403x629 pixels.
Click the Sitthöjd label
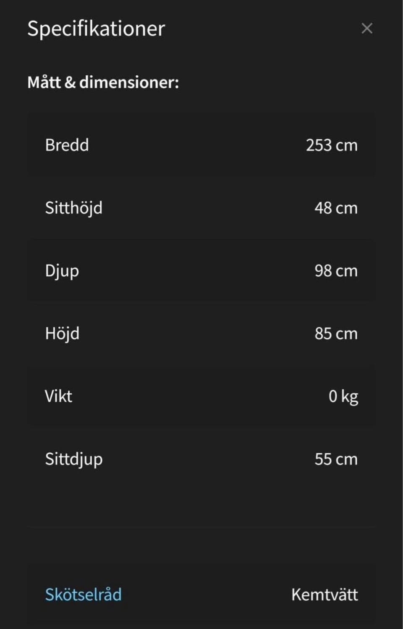click(73, 208)
